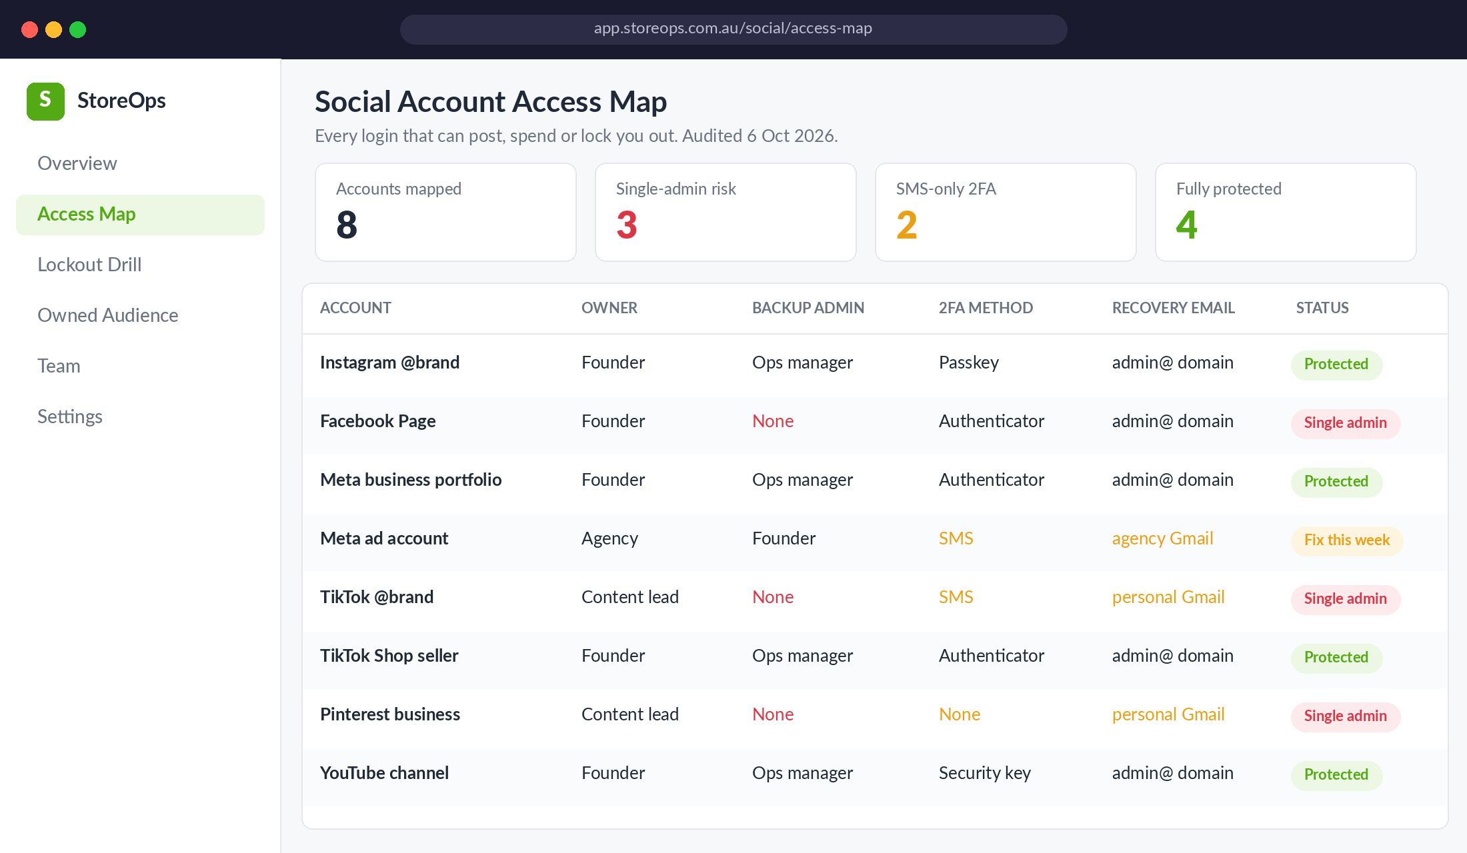The image size is (1467, 853).
Task: Sort by the RECOVERY EMAIL column header
Action: click(1174, 308)
